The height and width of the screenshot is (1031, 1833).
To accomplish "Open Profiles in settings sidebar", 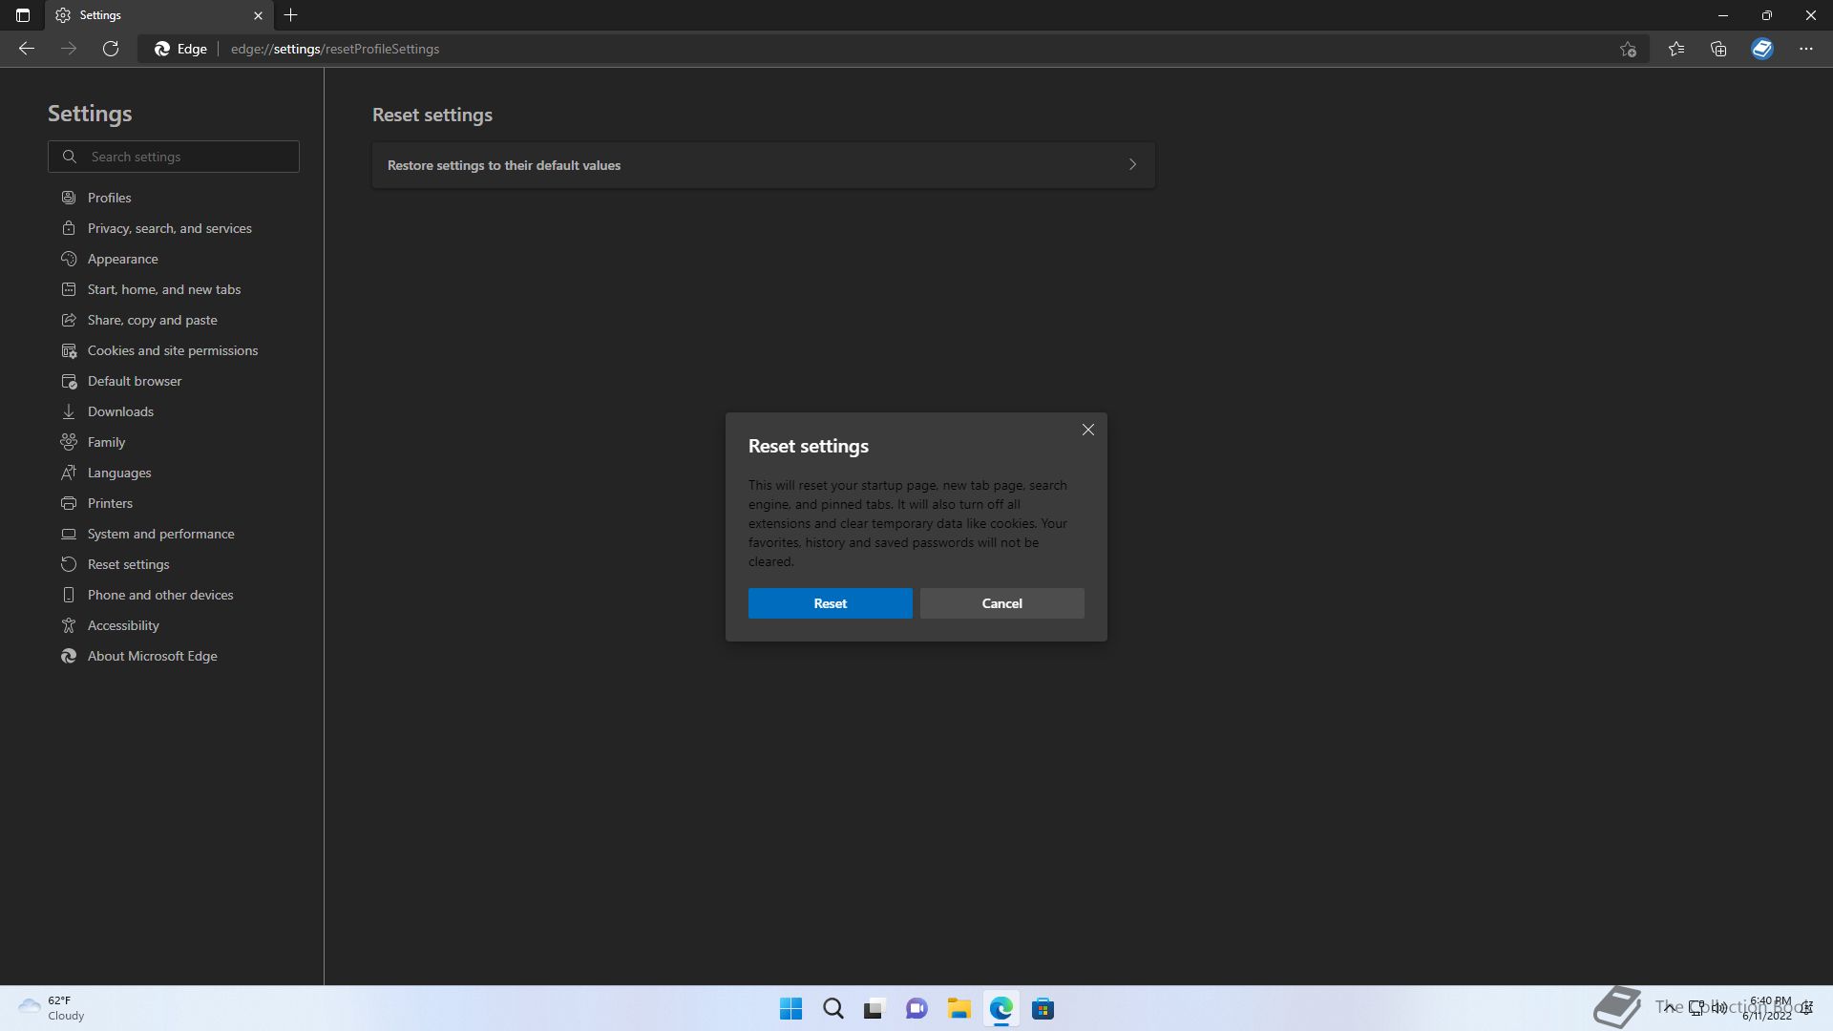I will [x=109, y=198].
